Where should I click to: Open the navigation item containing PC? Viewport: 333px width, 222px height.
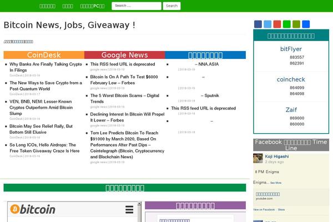(x=92, y=6)
